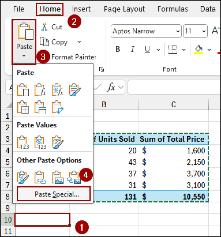Open the Insert ribbon tab
This screenshot has width=221, height=237.
[81, 9]
